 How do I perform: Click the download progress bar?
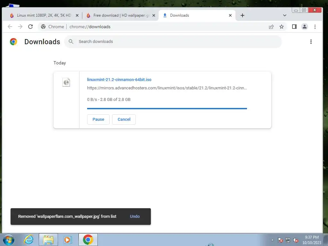point(167,109)
